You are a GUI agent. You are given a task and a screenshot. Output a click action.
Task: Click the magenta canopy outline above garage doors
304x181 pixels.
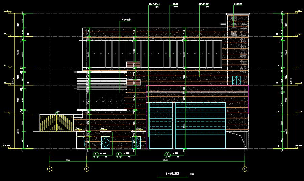click(197, 88)
